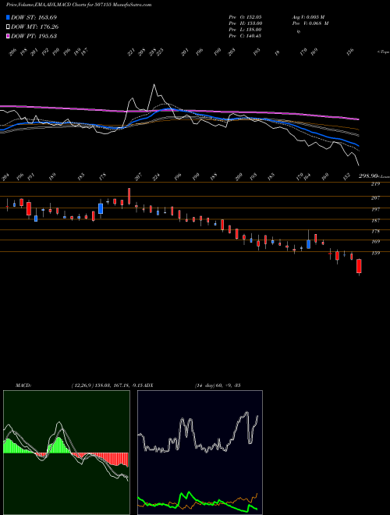Image resolution: width=390 pixels, height=515 pixels.
Task: Click the 'Avg V: 0.005 M' value
Action: point(308,17)
